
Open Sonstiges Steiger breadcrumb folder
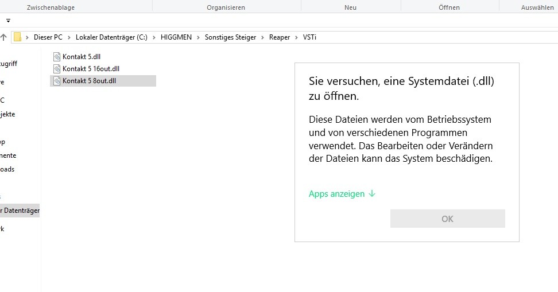[231, 37]
